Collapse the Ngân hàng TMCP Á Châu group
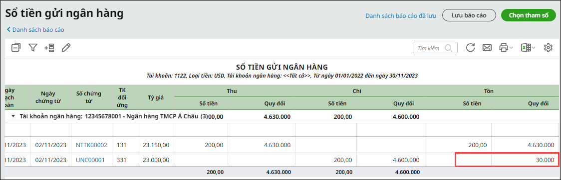Image resolution: width=561 pixels, height=180 pixels. [x=13, y=116]
